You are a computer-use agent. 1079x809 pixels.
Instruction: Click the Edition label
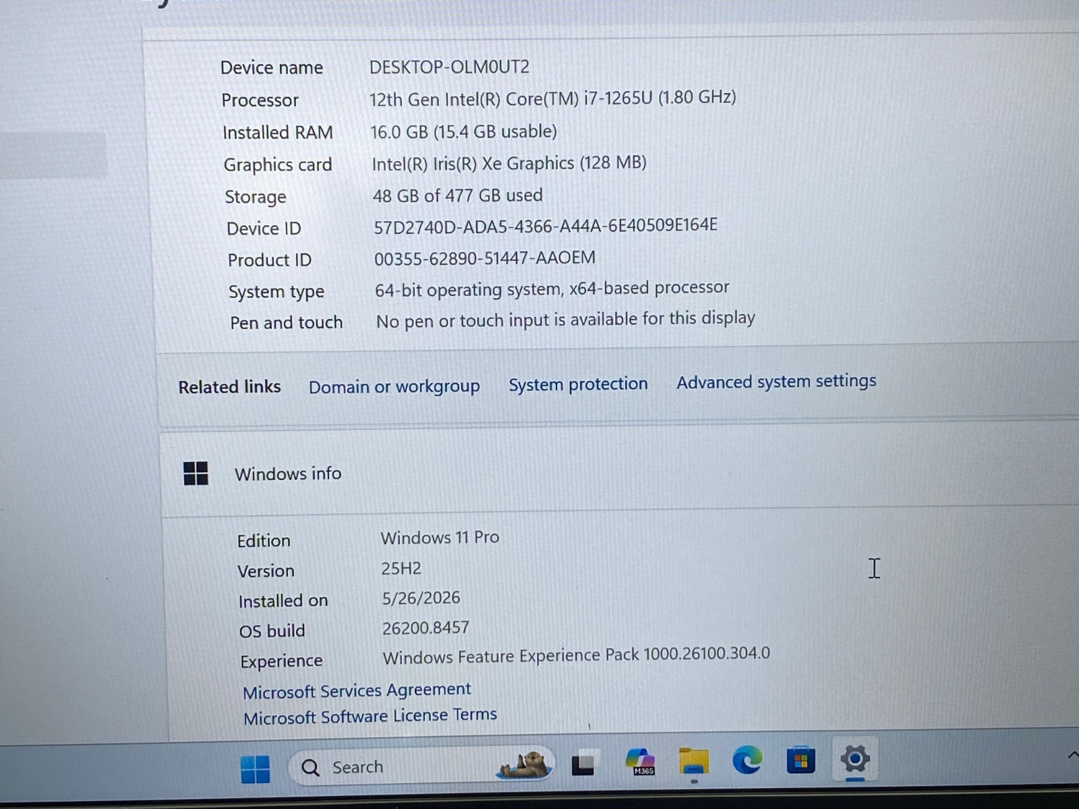264,541
